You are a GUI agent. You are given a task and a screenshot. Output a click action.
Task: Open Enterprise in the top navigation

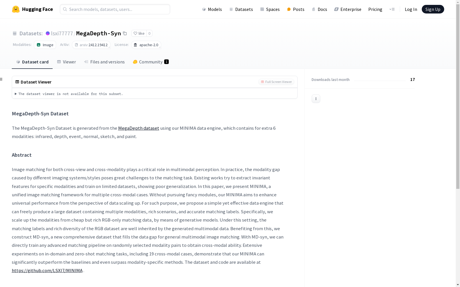pos(348,9)
